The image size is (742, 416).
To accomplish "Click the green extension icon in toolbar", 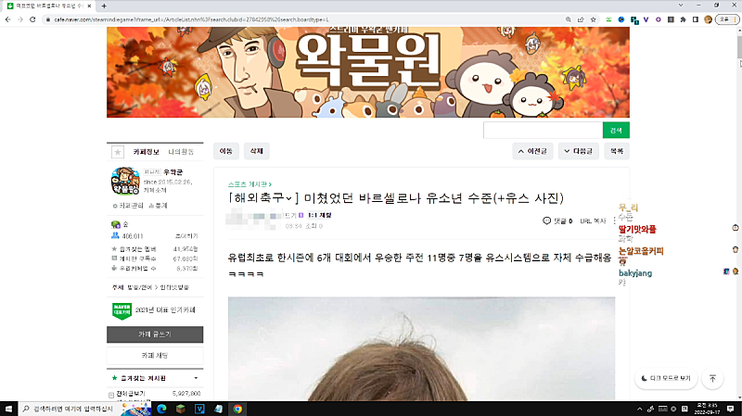I will click(x=609, y=19).
